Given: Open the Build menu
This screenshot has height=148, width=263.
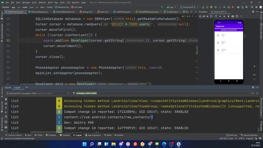Looking at the screenshot, I should pos(50,2).
